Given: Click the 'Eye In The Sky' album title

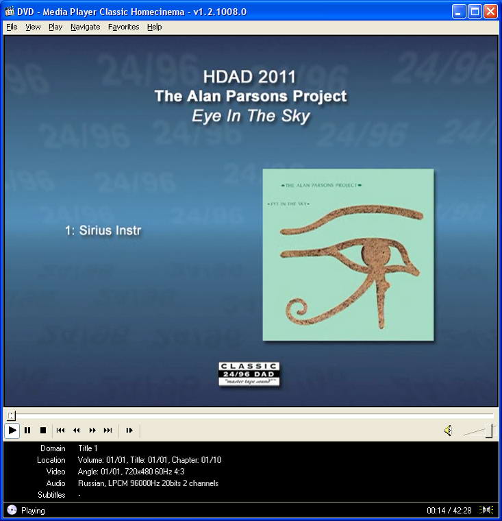Looking at the screenshot, I should (x=251, y=116).
